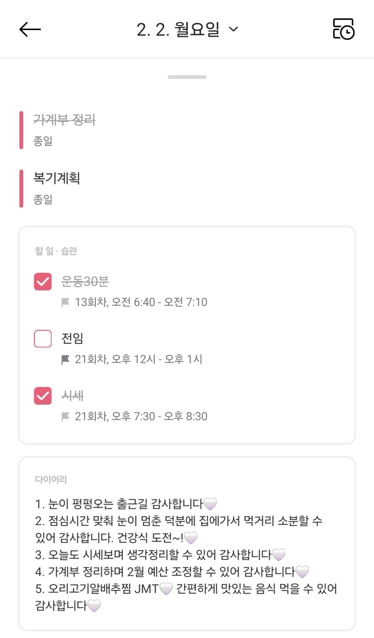Image resolution: width=374 pixels, height=638 pixels.
Task: Uncheck the 시세 habit checkbox
Action: 43,396
